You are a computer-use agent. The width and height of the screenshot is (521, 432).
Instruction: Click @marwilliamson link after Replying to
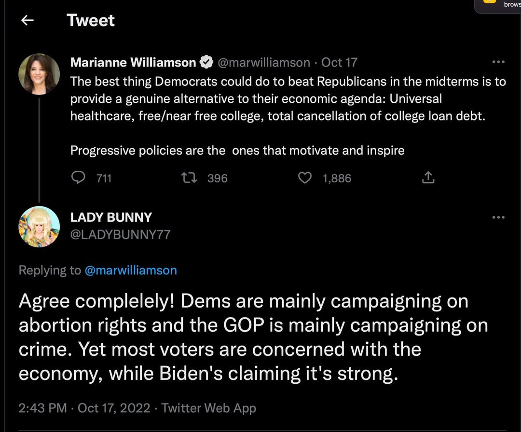point(131,270)
